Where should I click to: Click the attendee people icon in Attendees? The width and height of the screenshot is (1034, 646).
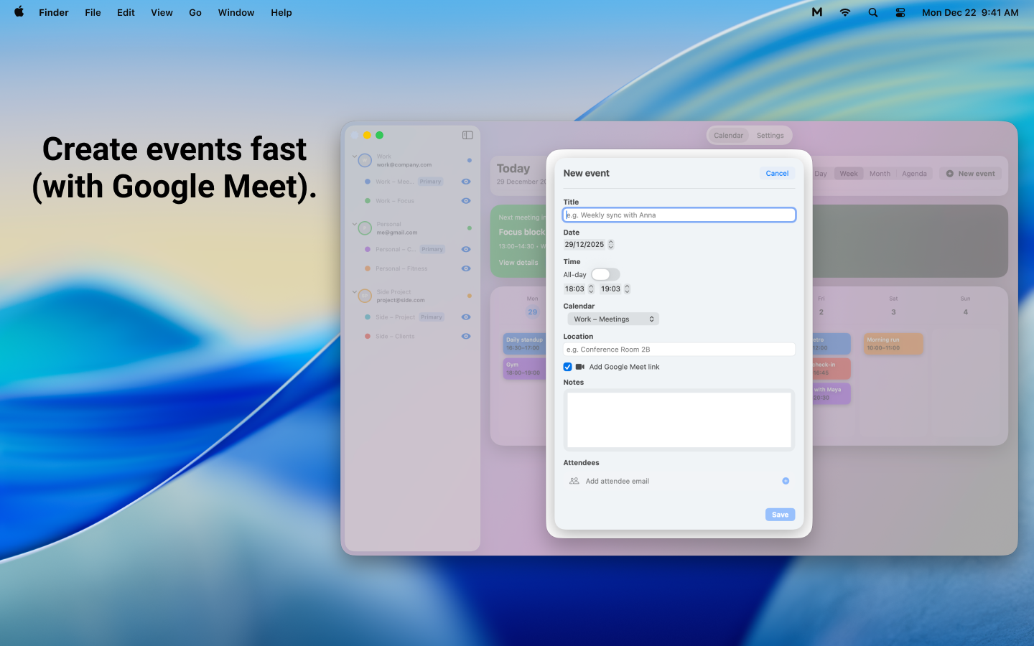click(574, 481)
